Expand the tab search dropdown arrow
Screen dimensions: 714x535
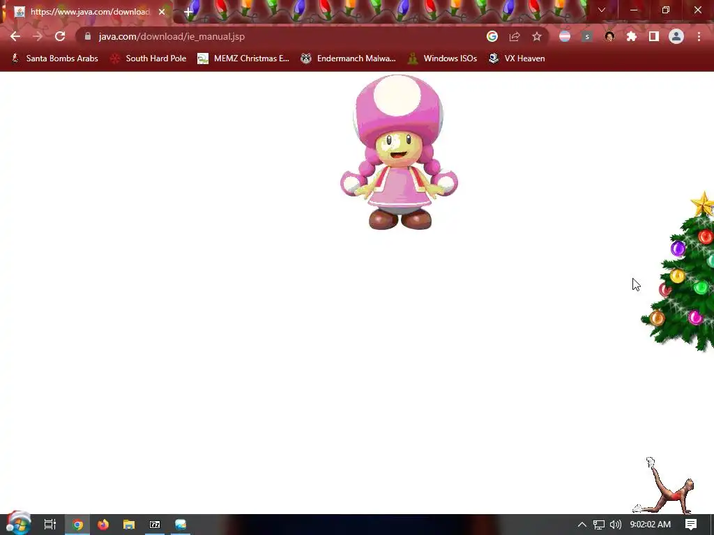pos(602,10)
